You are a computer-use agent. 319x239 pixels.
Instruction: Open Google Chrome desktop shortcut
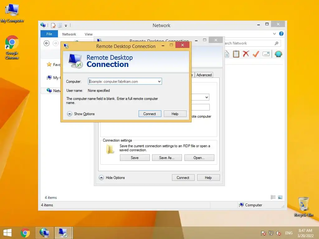12,47
